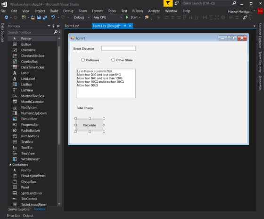Image resolution: width=264 pixels, height=219 pixels.
Task: Open the Debug configuration dropdown
Action: pos(82,17)
